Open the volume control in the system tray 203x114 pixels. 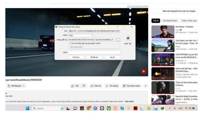click(190, 108)
